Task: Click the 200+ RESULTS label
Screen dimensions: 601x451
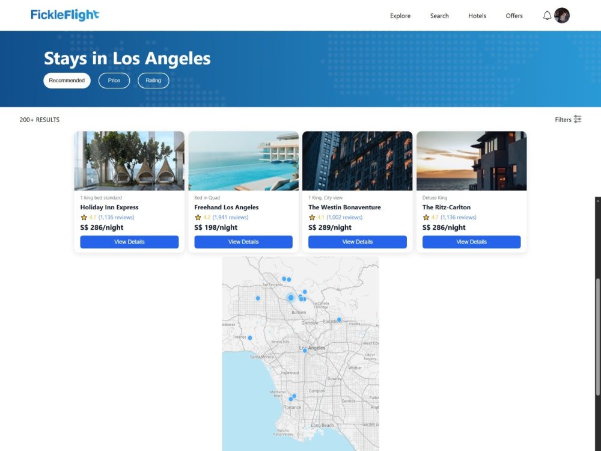Action: [40, 120]
